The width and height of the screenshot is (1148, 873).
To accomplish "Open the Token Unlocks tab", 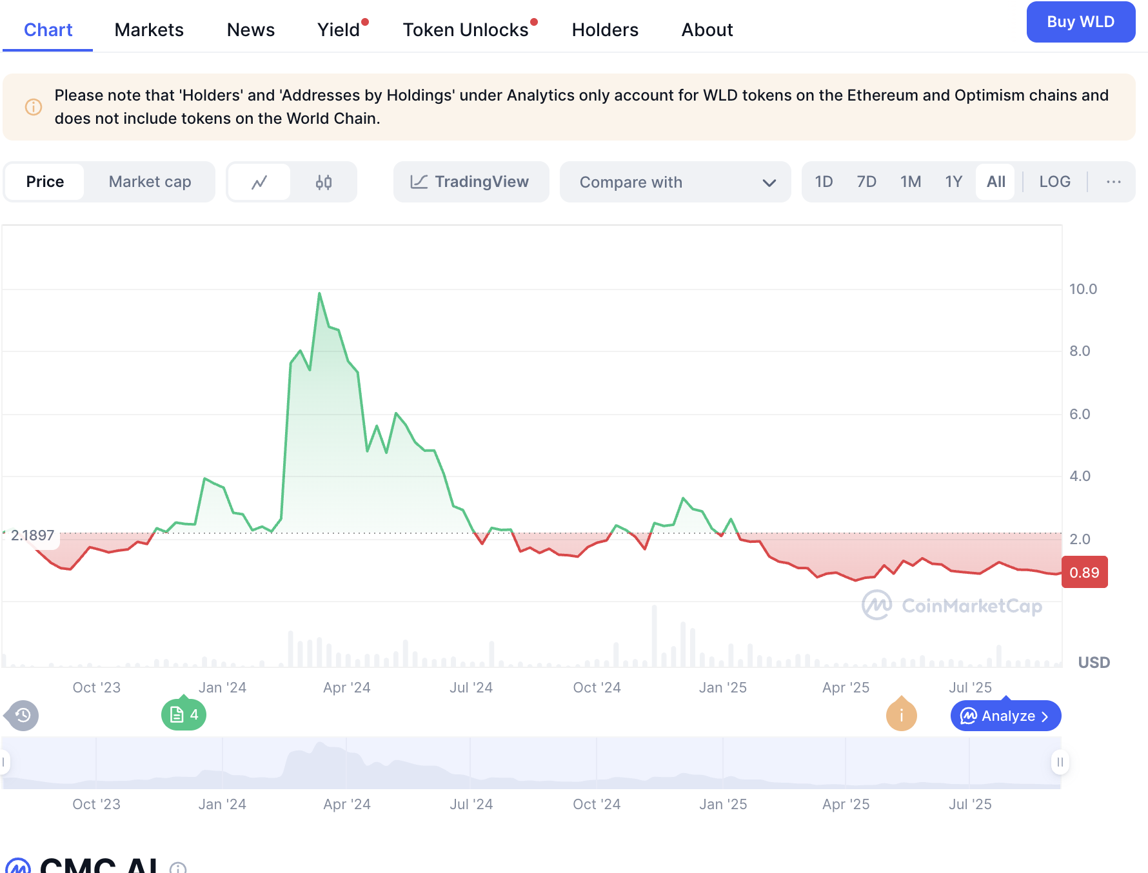I will point(466,30).
